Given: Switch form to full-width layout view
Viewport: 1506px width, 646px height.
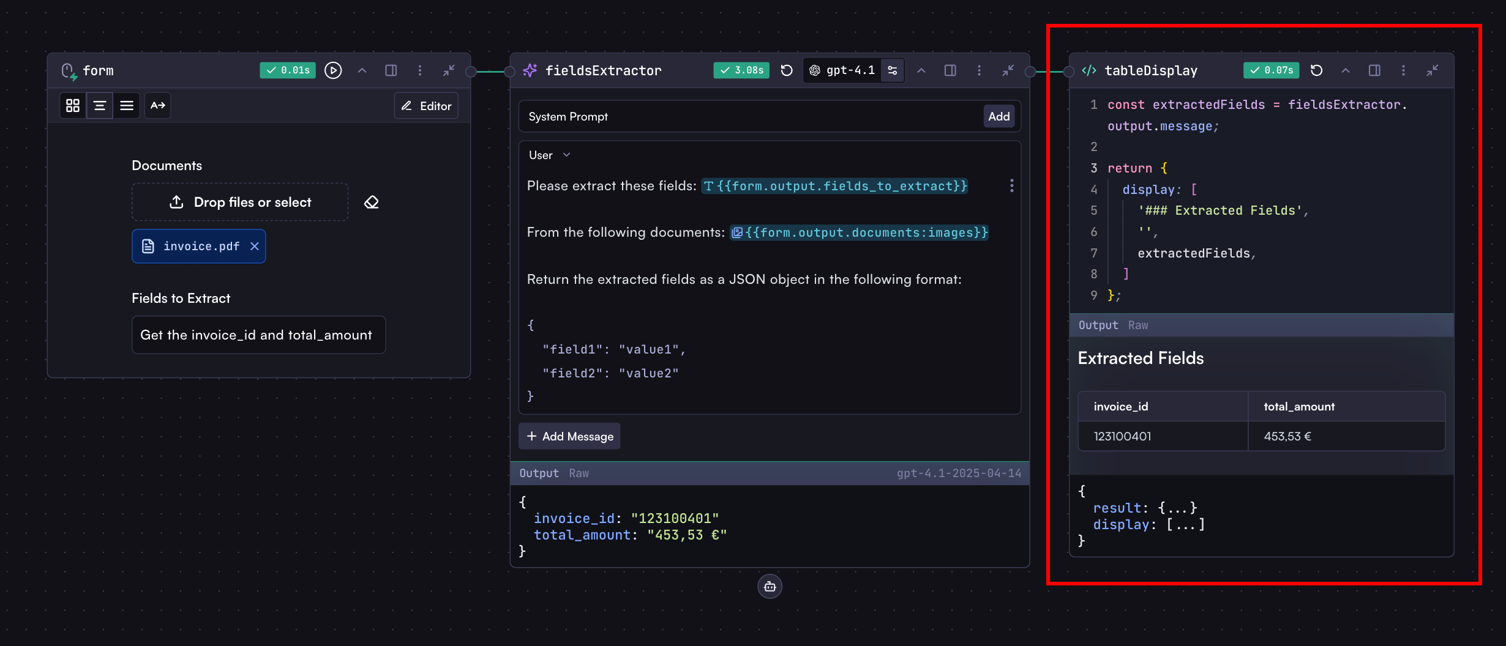Looking at the screenshot, I should pyautogui.click(x=127, y=106).
